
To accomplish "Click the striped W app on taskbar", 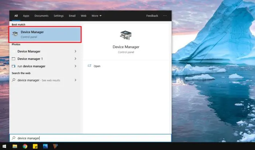I will (55, 146).
